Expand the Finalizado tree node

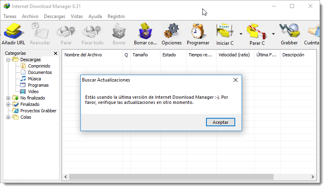[x=8, y=104]
